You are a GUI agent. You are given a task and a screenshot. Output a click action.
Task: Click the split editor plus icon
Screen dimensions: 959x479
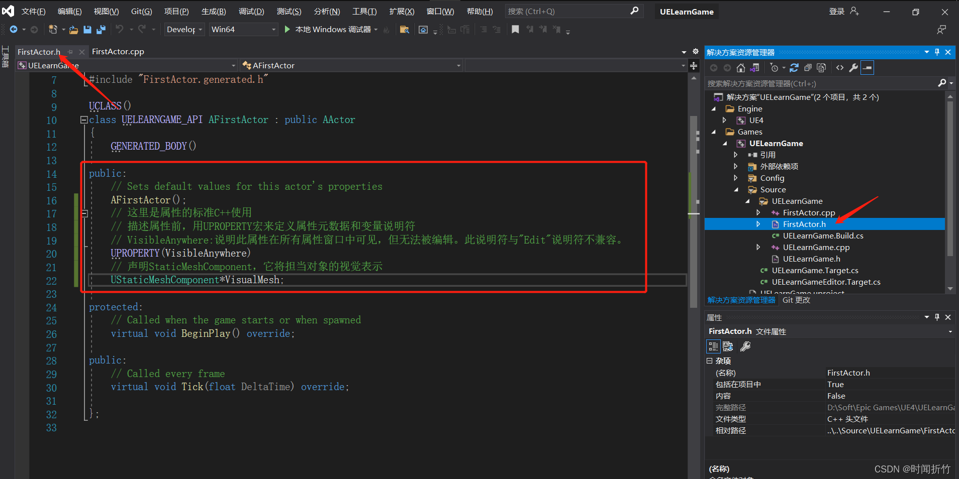[694, 66]
